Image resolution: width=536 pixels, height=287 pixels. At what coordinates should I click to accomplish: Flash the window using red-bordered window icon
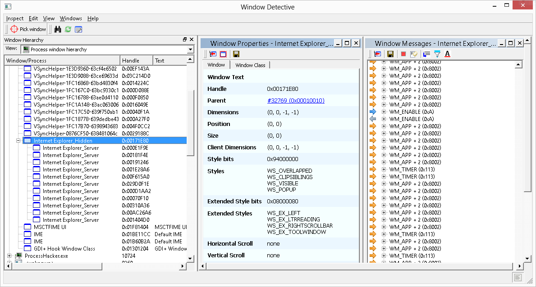coord(223,54)
